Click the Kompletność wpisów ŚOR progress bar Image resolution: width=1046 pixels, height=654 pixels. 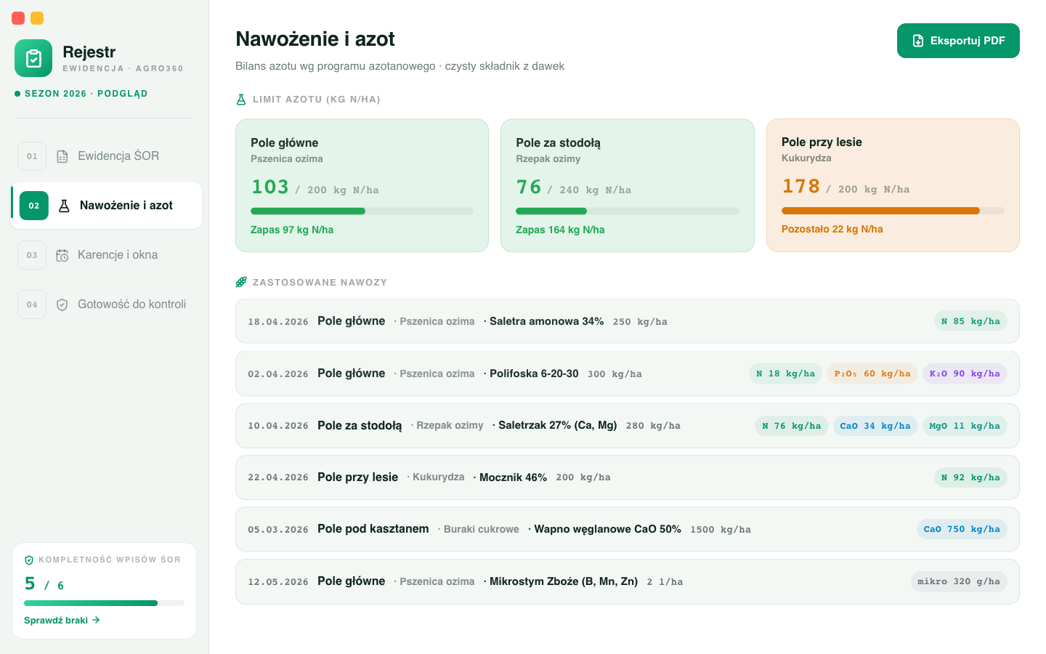104,603
